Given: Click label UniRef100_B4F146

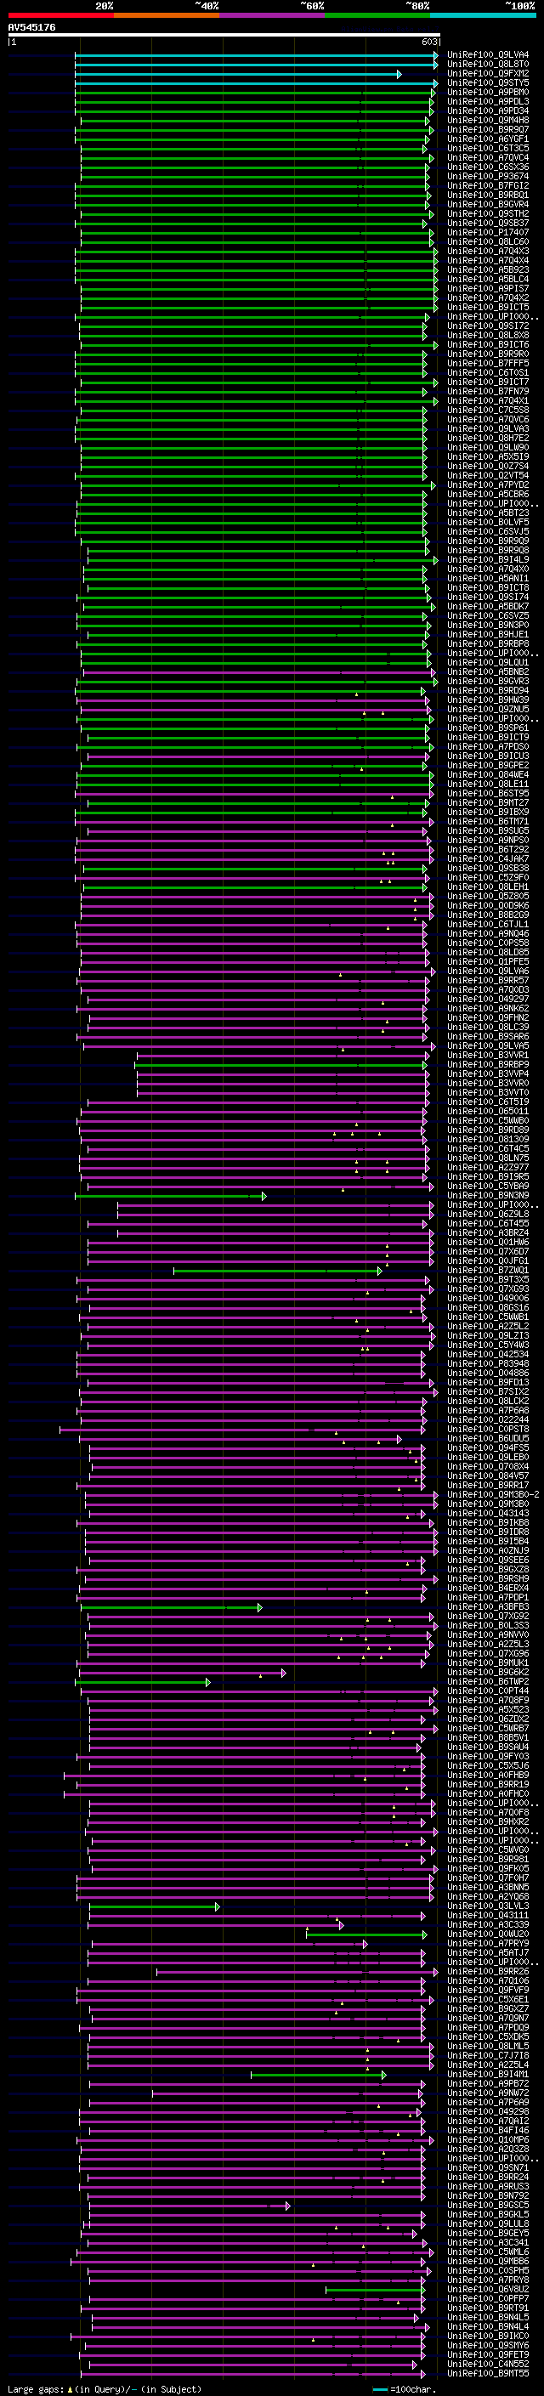Looking at the screenshot, I should pyautogui.click(x=488, y=2131).
